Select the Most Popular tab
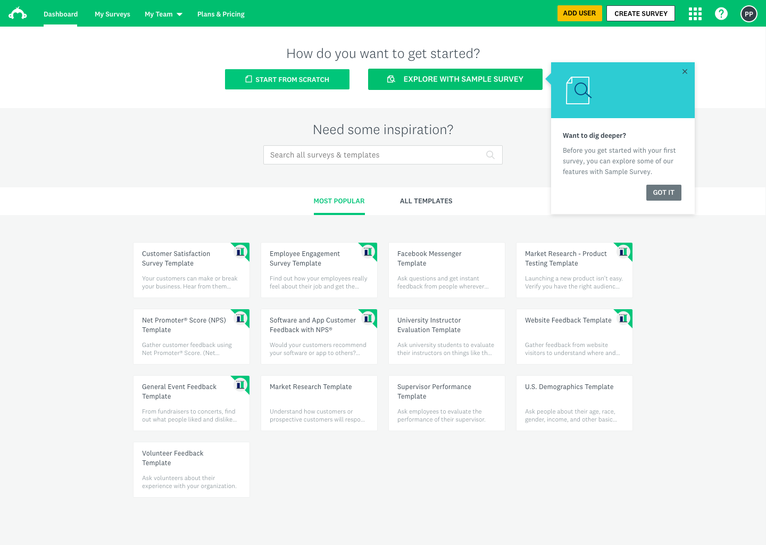Image resolution: width=766 pixels, height=545 pixels. click(339, 201)
